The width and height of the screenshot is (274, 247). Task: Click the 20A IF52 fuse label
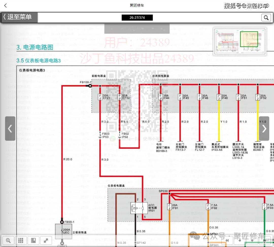[x=263, y=97]
